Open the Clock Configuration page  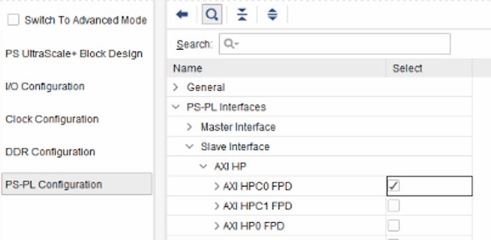pyautogui.click(x=52, y=119)
